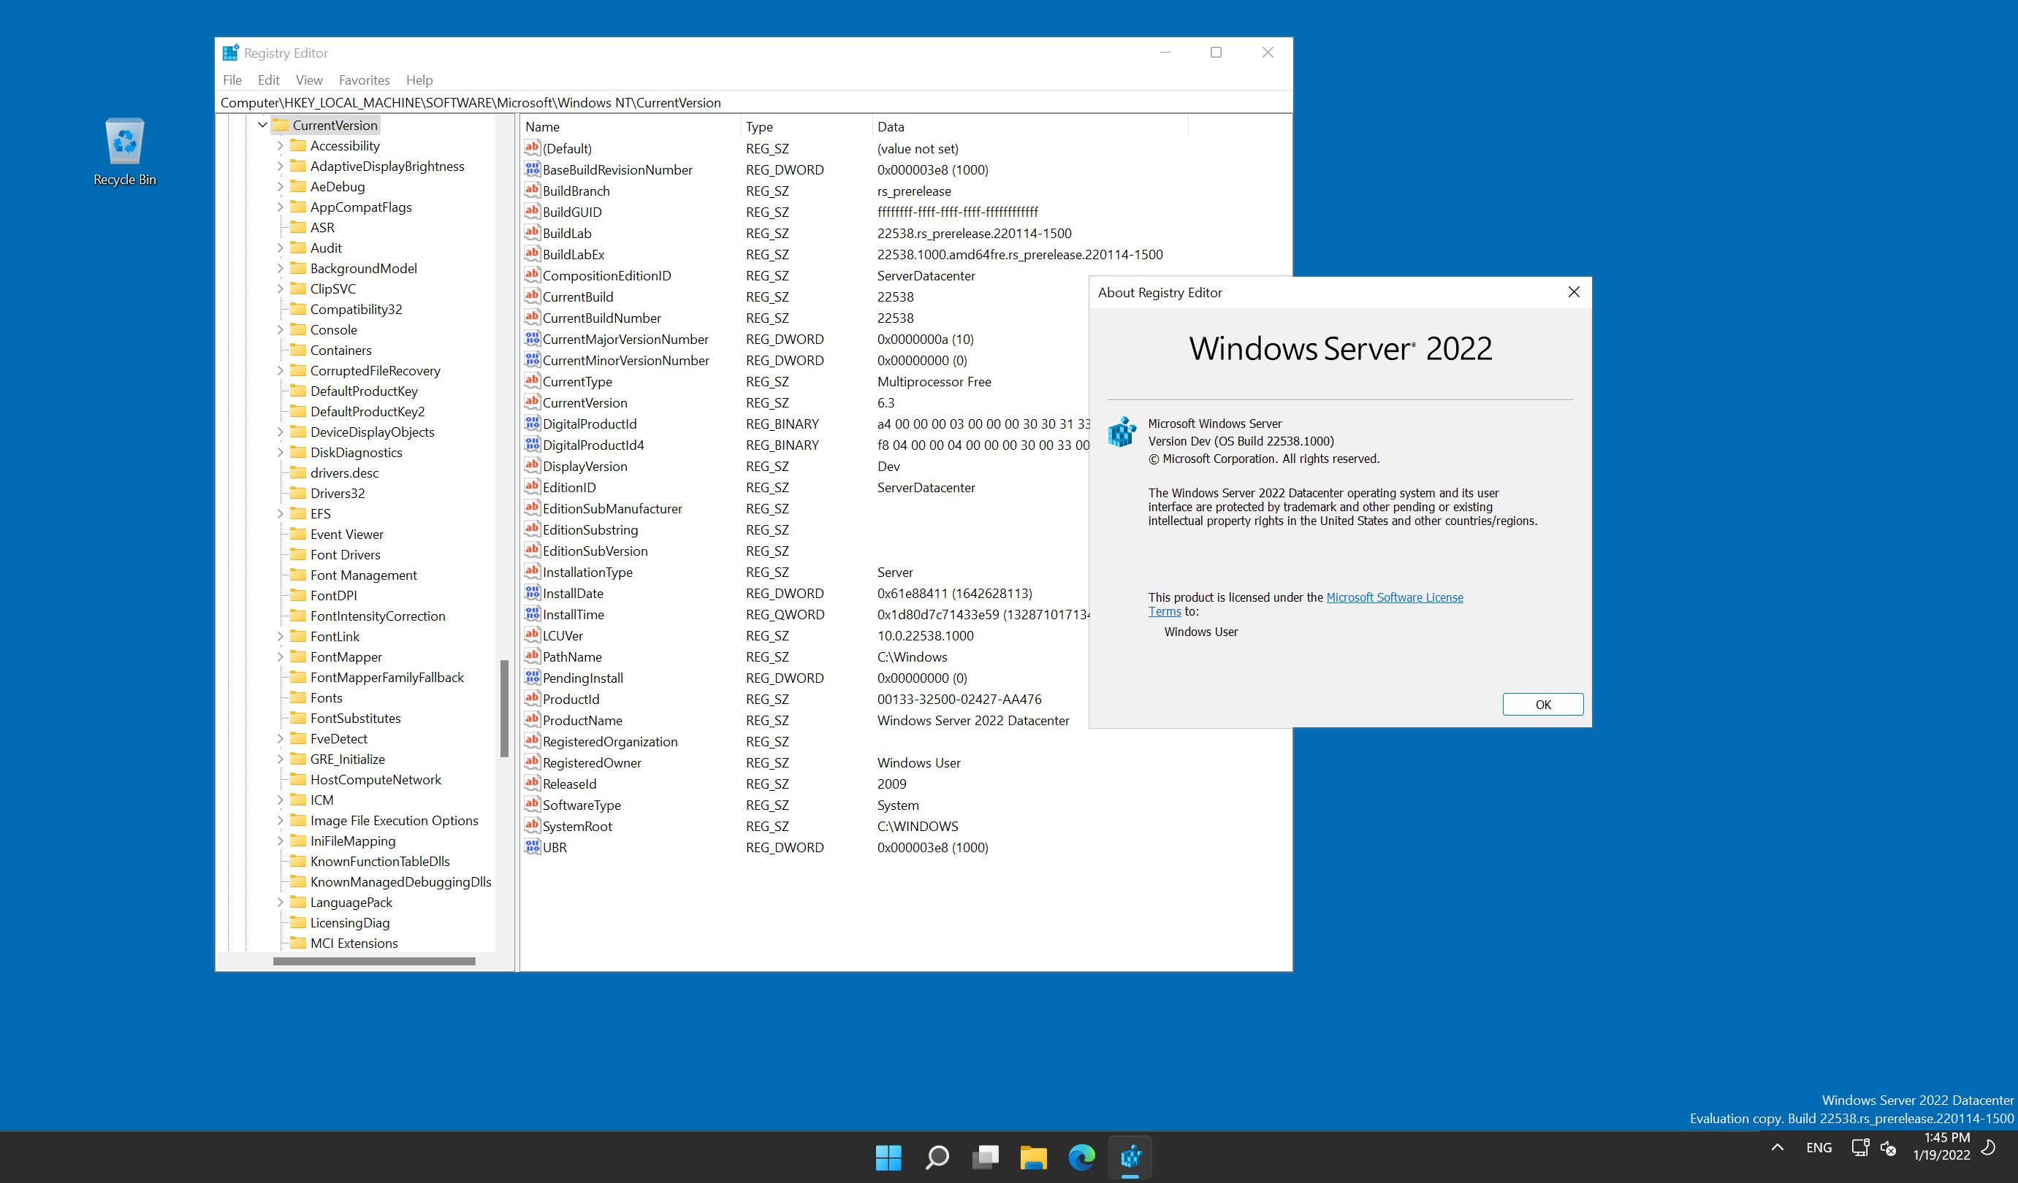Click the Search icon on the taskbar
Screen dimensions: 2018x1183
click(x=937, y=1157)
